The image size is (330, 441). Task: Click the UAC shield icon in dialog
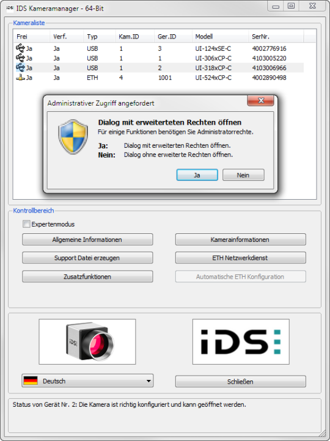pos(73,137)
